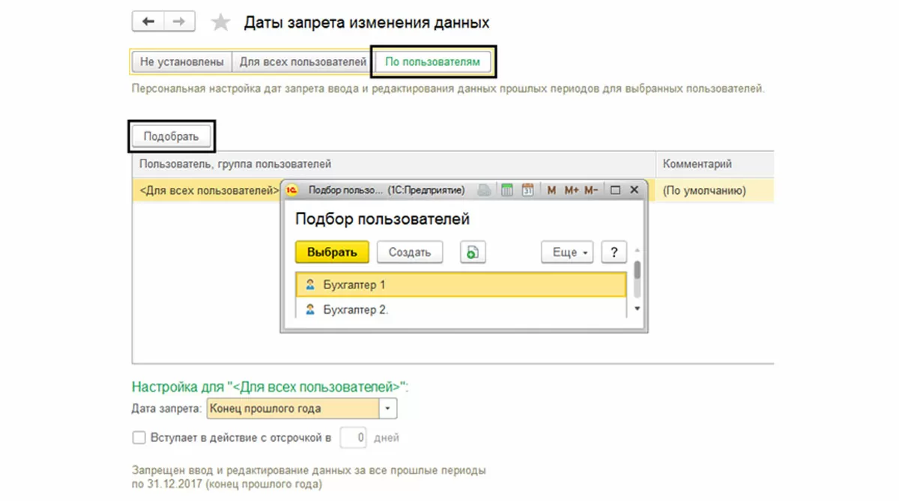Screen dimensions: 899x501
Task: Select the По пользователям tab
Action: [432, 62]
